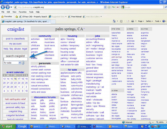Click the Print icon

point(133,21)
